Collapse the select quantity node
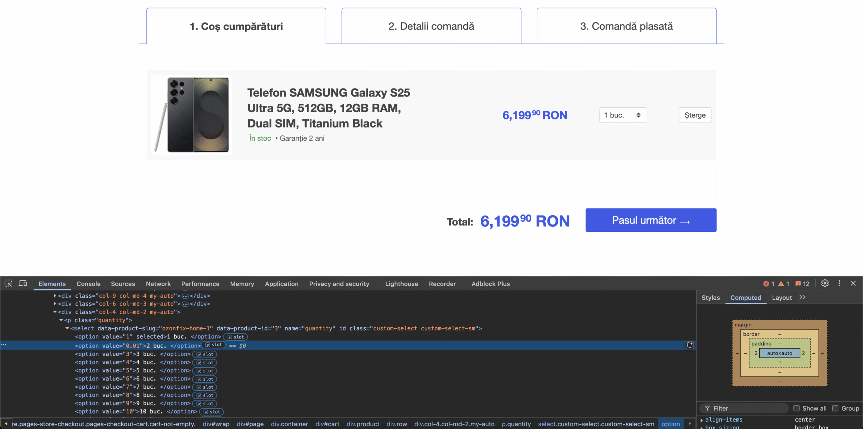This screenshot has width=863, height=429. coord(67,329)
